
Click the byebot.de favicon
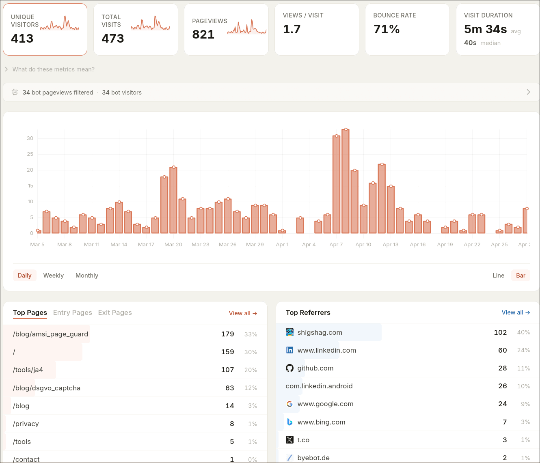click(289, 458)
